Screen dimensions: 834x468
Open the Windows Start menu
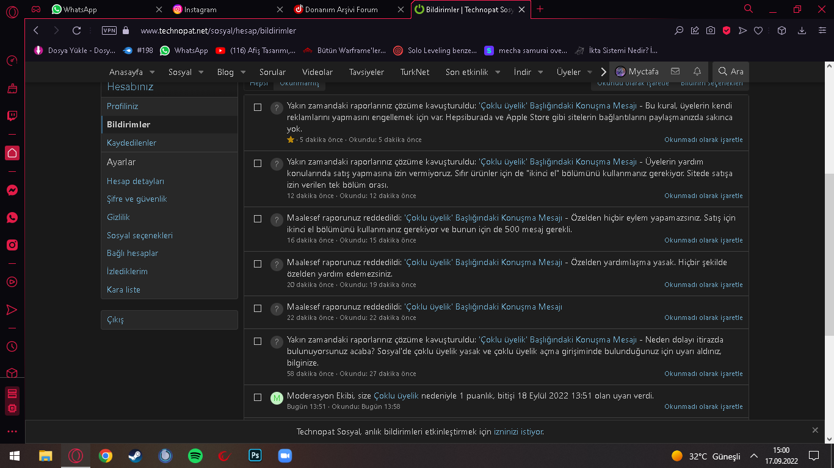[x=15, y=456]
